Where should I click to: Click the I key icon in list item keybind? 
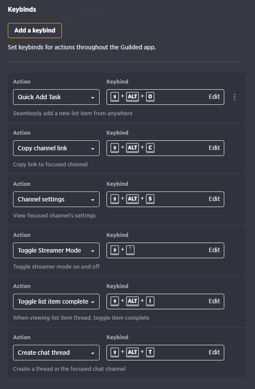click(x=150, y=301)
